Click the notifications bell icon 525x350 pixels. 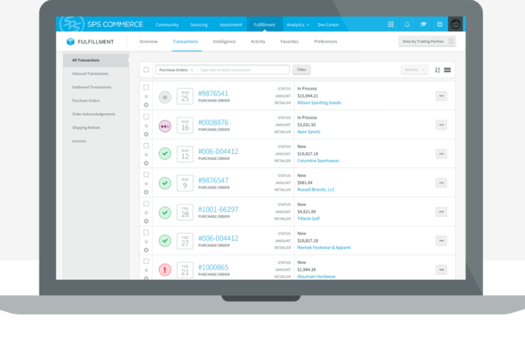tap(407, 24)
